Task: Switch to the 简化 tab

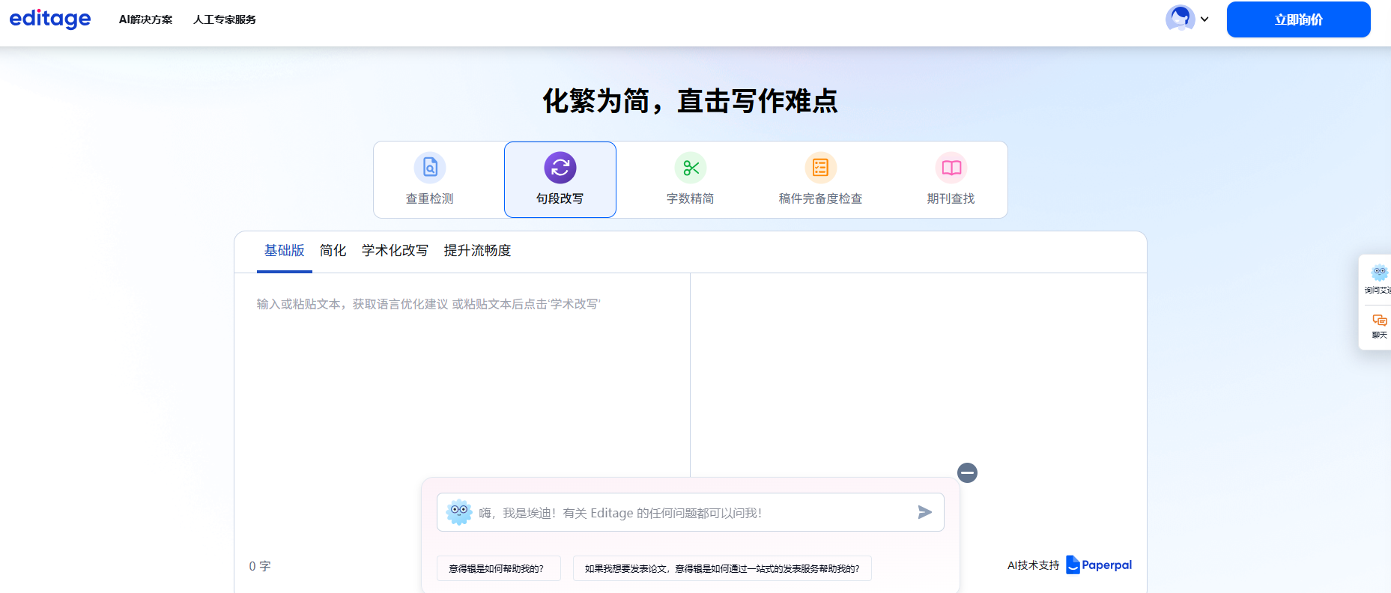Action: tap(333, 250)
